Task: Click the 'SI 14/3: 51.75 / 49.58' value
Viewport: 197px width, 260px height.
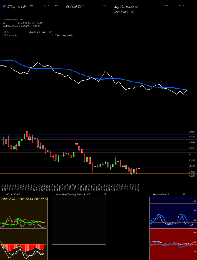Action: click(x=30, y=23)
